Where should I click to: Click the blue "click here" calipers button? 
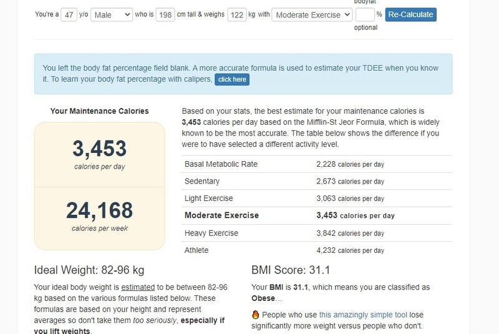coord(232,79)
